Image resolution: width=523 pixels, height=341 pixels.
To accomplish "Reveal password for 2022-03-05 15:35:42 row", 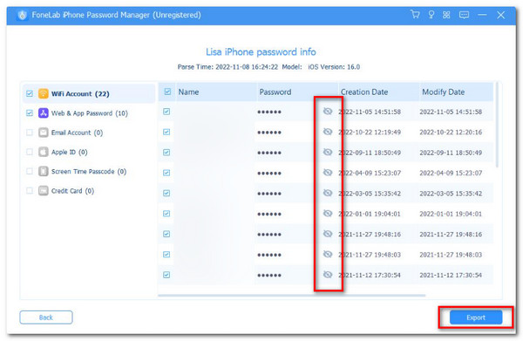I will pyautogui.click(x=328, y=193).
